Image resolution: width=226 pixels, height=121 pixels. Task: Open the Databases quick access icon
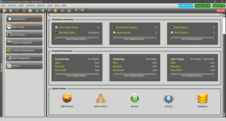click(202, 98)
